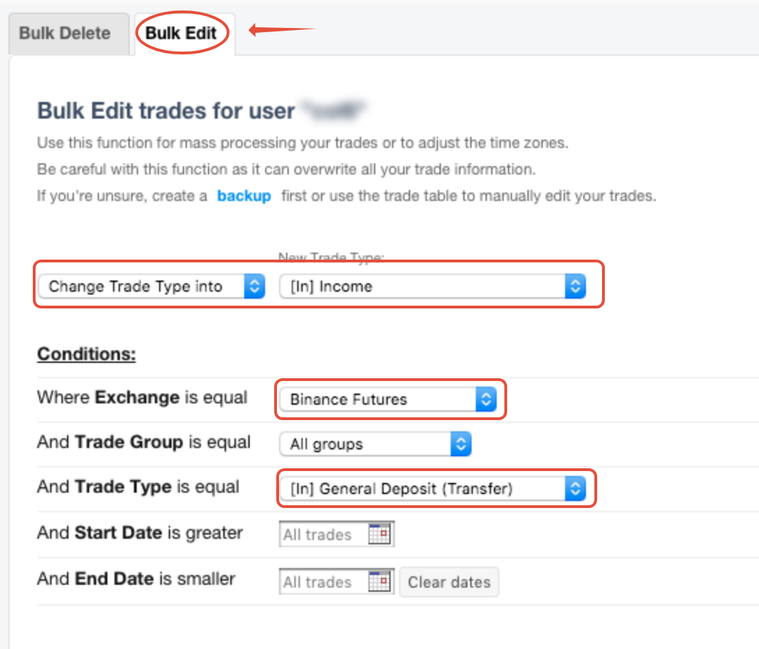Viewport: 759px width, 649px height.
Task: Click the Start Date All trades field
Action: (x=321, y=534)
